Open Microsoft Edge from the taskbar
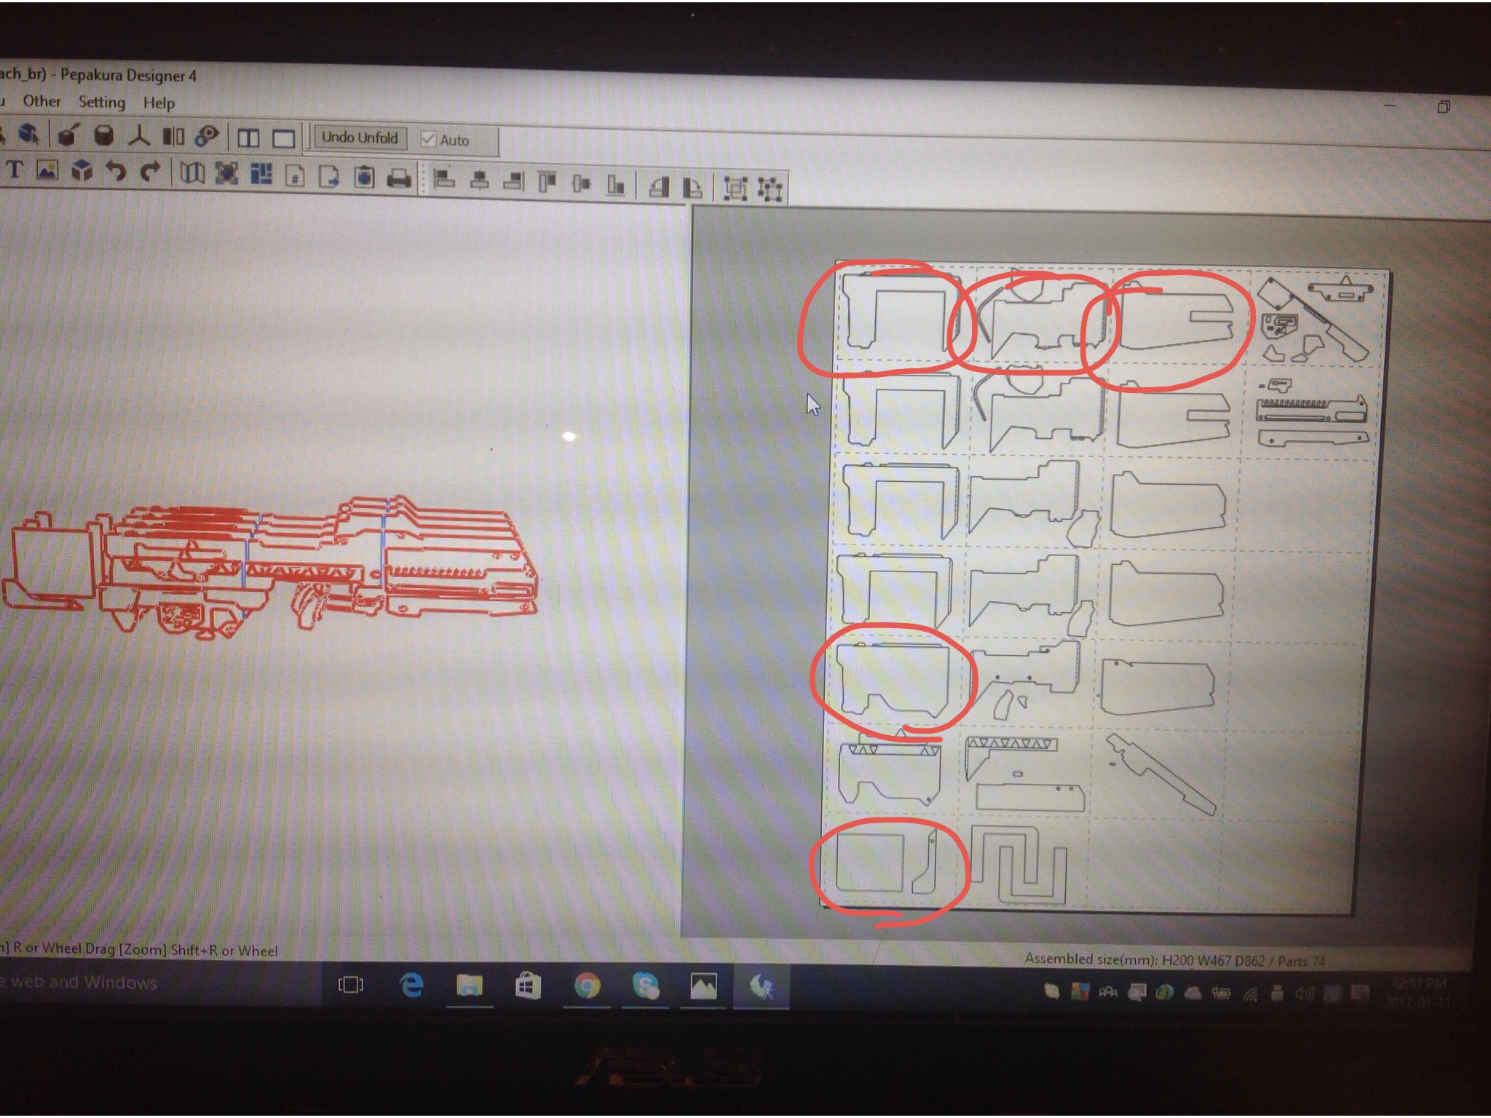 point(411,985)
